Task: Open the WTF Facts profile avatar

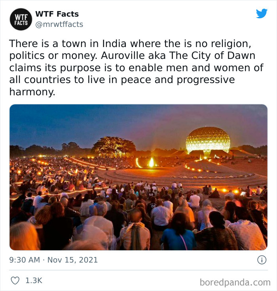Action: 21,19
